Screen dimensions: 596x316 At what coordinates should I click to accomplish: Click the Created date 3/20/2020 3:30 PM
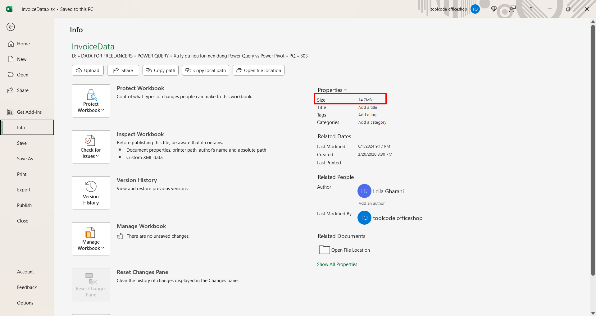[375, 154]
